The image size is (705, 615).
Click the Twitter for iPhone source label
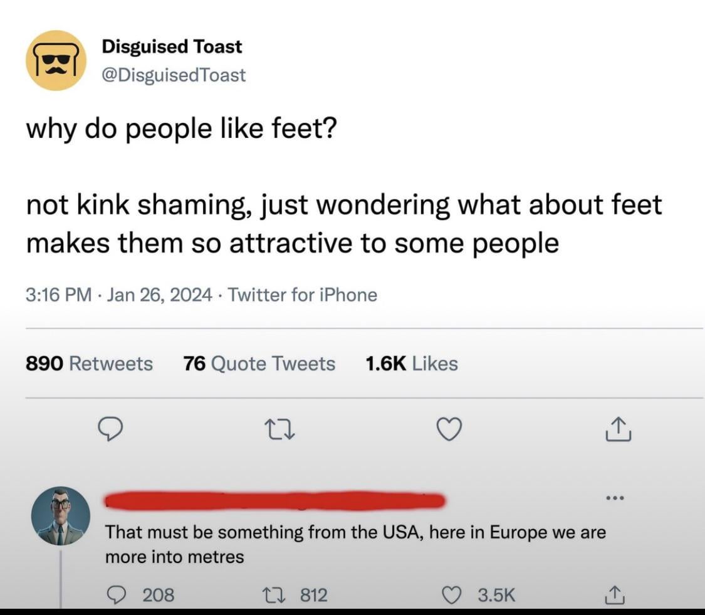pyautogui.click(x=303, y=295)
